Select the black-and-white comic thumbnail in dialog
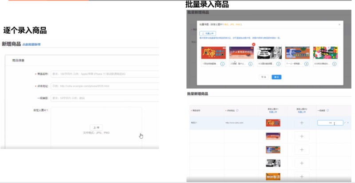Screen dimensions: 355x183 (269, 53)
